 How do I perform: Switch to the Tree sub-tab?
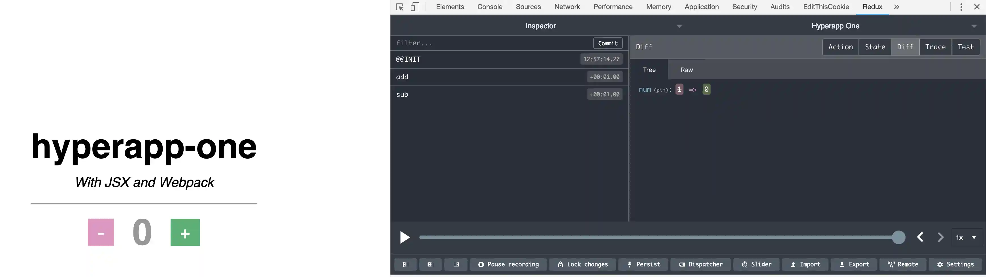(649, 70)
